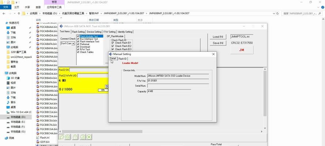Screen dimensions: 325x146
Task: Click Port22 SN input field
Action: pyautogui.click(x=89, y=70)
